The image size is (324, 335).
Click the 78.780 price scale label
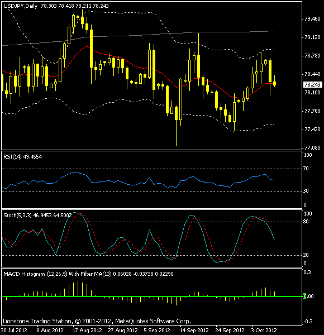pos(312,56)
